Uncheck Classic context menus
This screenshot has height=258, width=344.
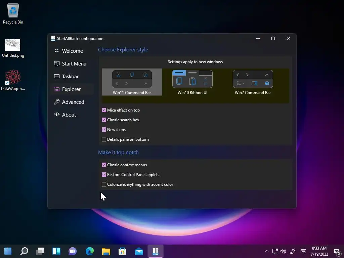point(104,165)
